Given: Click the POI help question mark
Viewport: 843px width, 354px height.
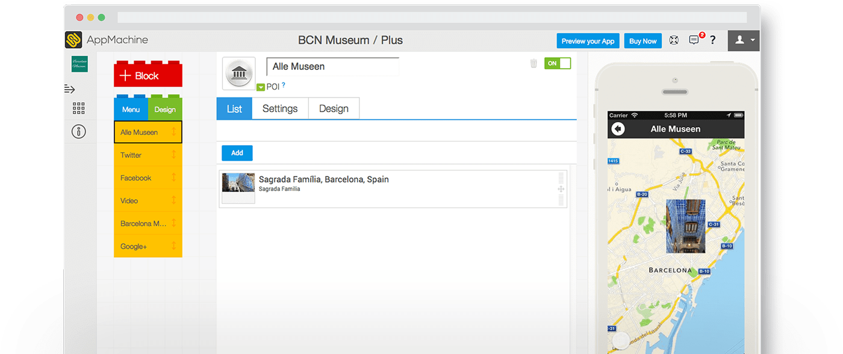Looking at the screenshot, I should (284, 85).
